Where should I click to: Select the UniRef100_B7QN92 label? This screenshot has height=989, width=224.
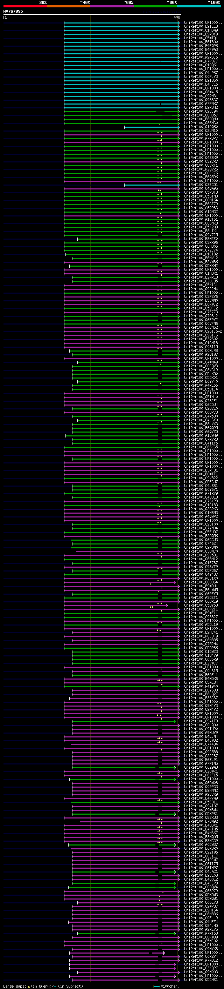tap(201, 821)
